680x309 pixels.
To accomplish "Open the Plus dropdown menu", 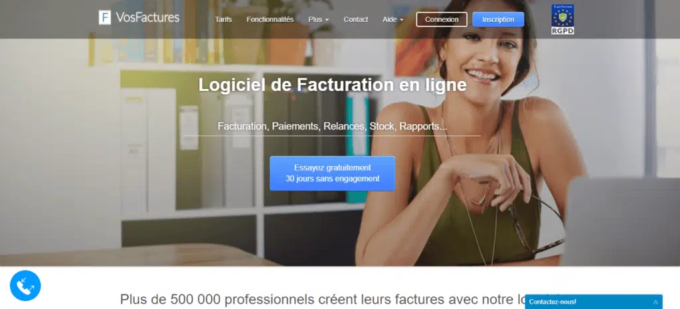I will (x=318, y=19).
